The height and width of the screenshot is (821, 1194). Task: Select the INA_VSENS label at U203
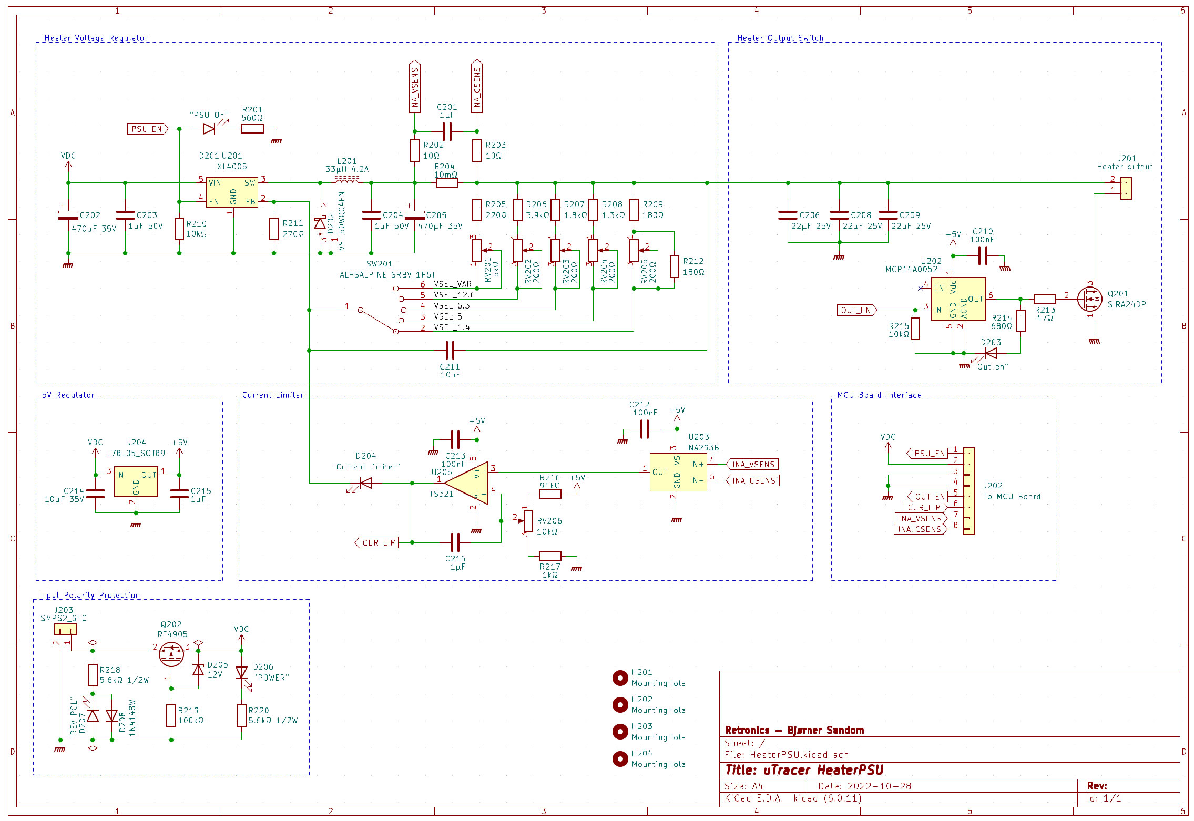(x=753, y=464)
